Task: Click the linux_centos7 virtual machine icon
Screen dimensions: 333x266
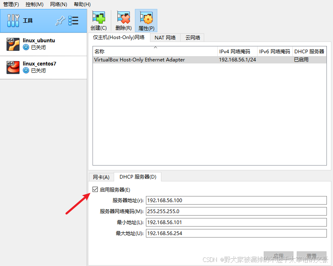Action: tap(13, 67)
